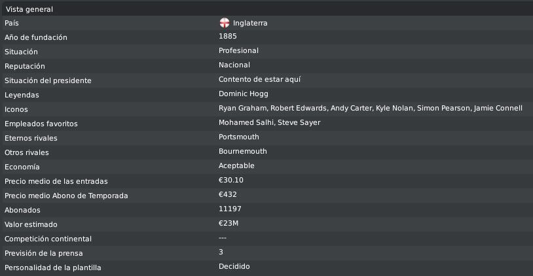Open other rival Bournemouth
This screenshot has height=276, width=533.
[243, 151]
